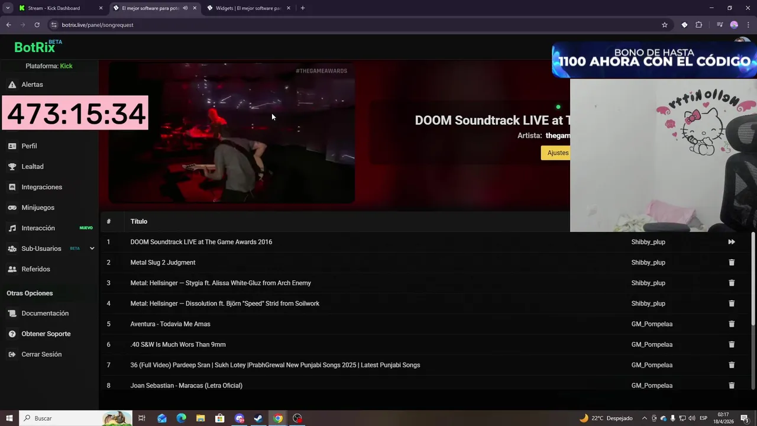The width and height of the screenshot is (757, 426).
Task: Open the yellow Ajustes button
Action: click(x=555, y=153)
